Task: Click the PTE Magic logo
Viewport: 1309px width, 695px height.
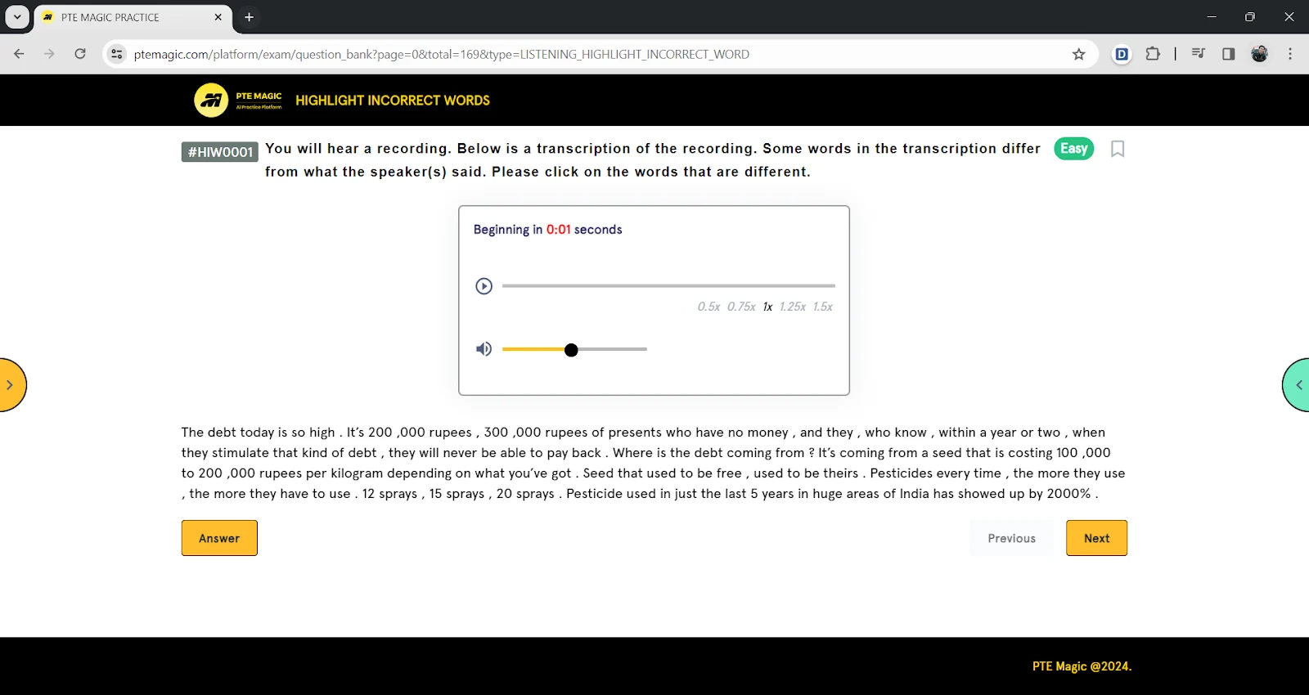Action: (238, 101)
